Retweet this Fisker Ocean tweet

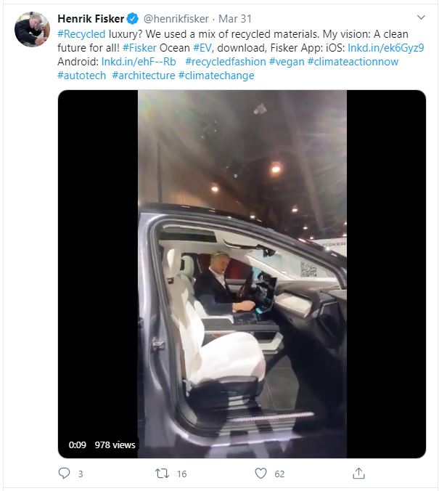[x=163, y=473]
